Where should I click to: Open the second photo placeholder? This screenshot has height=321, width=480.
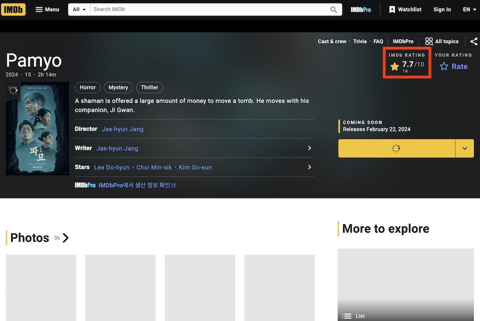click(120, 288)
